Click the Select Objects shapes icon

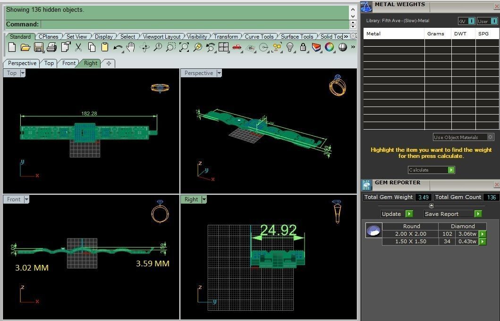277,48
